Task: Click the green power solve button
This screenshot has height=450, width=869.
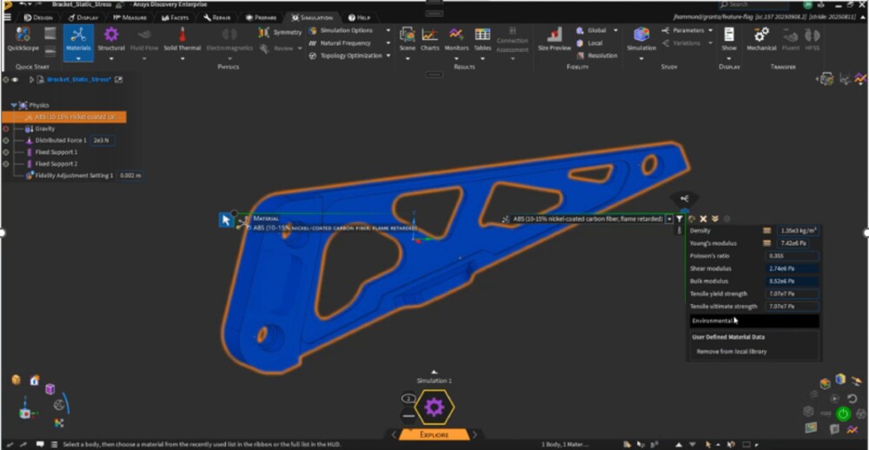Action: click(843, 413)
